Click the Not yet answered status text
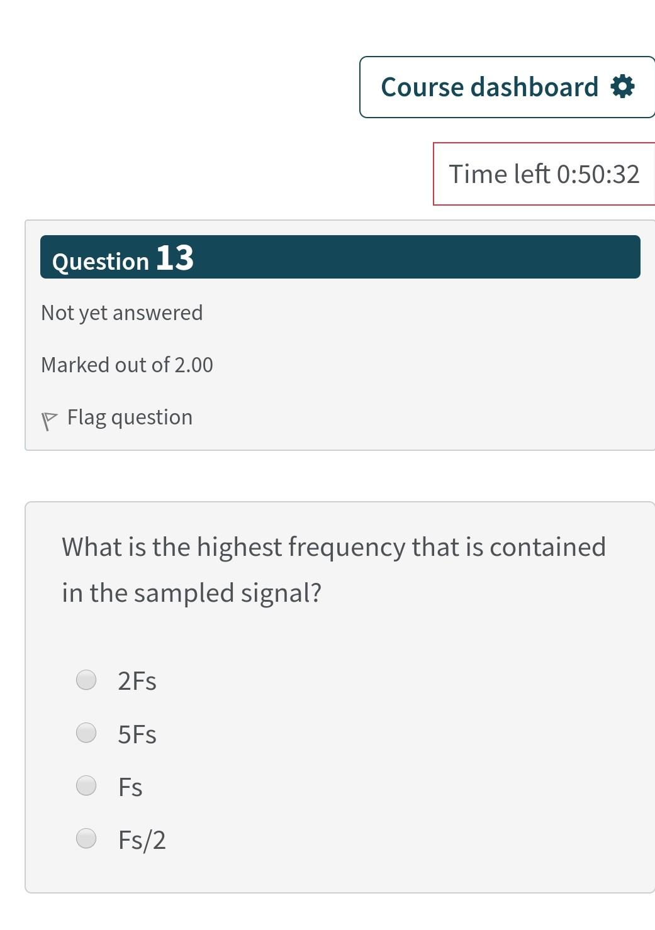 pos(121,312)
